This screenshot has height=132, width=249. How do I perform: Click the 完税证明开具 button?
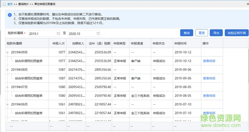coord(236,33)
